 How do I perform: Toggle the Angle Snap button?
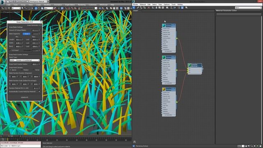[x=69, y=8]
